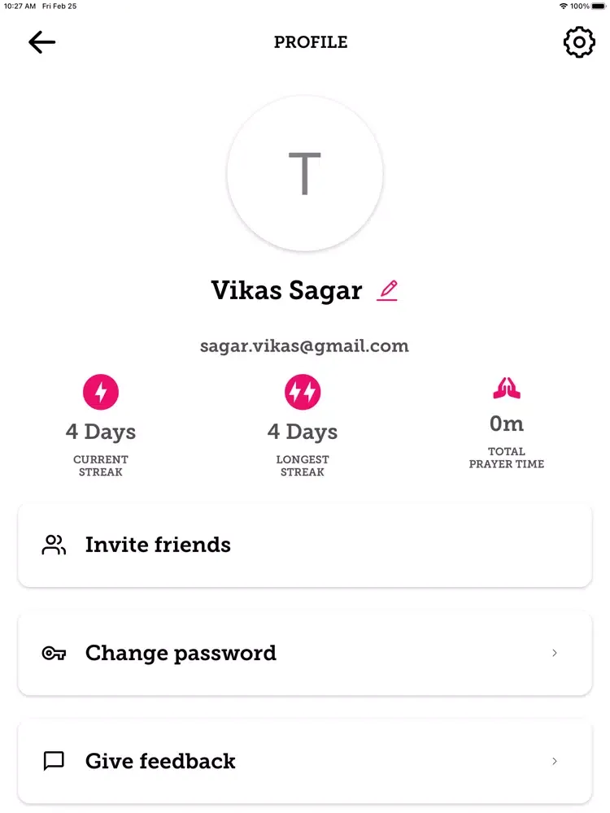
Task: Tap the battery indicator in status bar
Action: coord(598,7)
